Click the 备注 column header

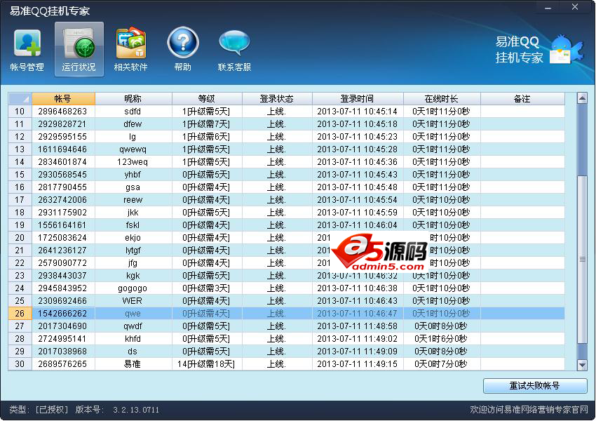(x=522, y=99)
